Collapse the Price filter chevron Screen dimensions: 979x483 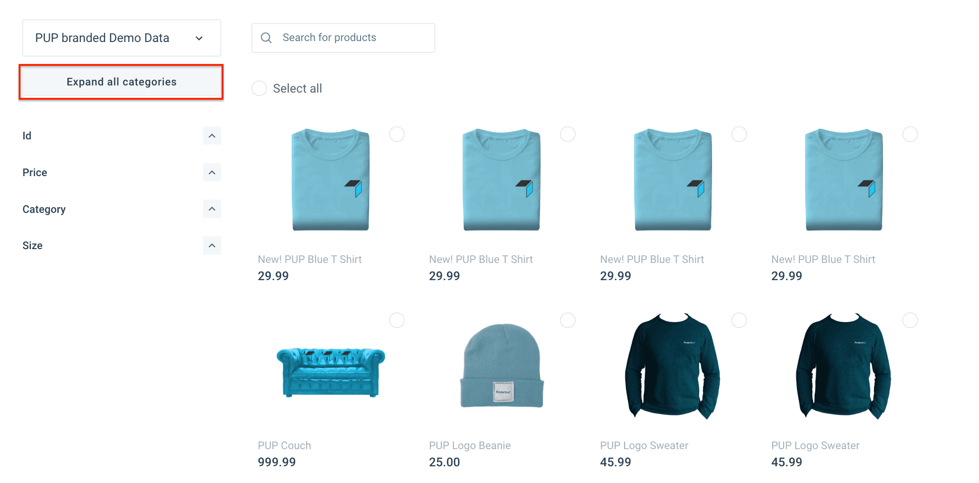pos(212,172)
